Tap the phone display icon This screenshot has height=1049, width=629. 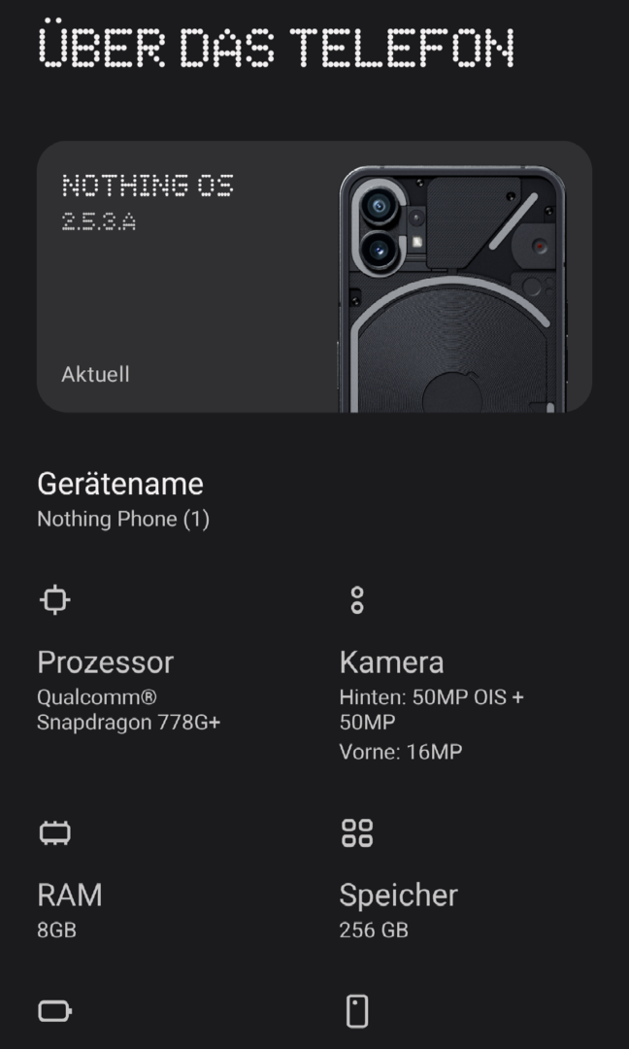tap(356, 1011)
